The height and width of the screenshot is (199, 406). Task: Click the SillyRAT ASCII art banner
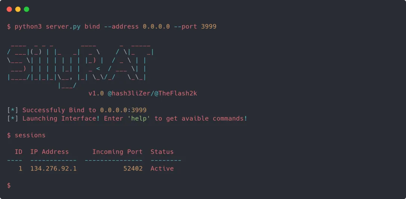80,67
